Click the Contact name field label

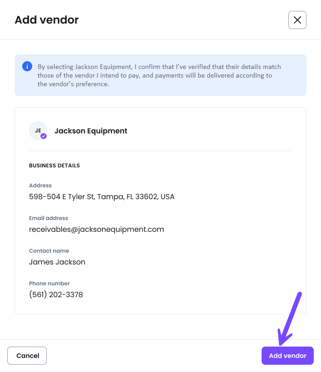(x=49, y=251)
